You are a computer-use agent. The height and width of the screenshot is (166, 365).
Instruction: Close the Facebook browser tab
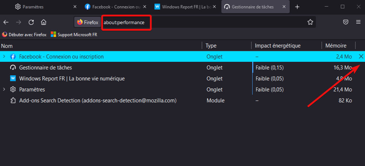[145, 7]
